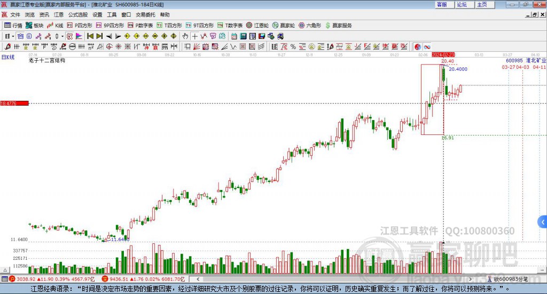Viewport: 547px width, 294px height.
Task: Open the 江恩轮 Gann wheel
Action: click(x=257, y=26)
